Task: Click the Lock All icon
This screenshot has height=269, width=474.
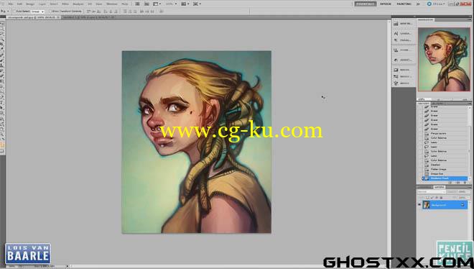Action: 441,197
